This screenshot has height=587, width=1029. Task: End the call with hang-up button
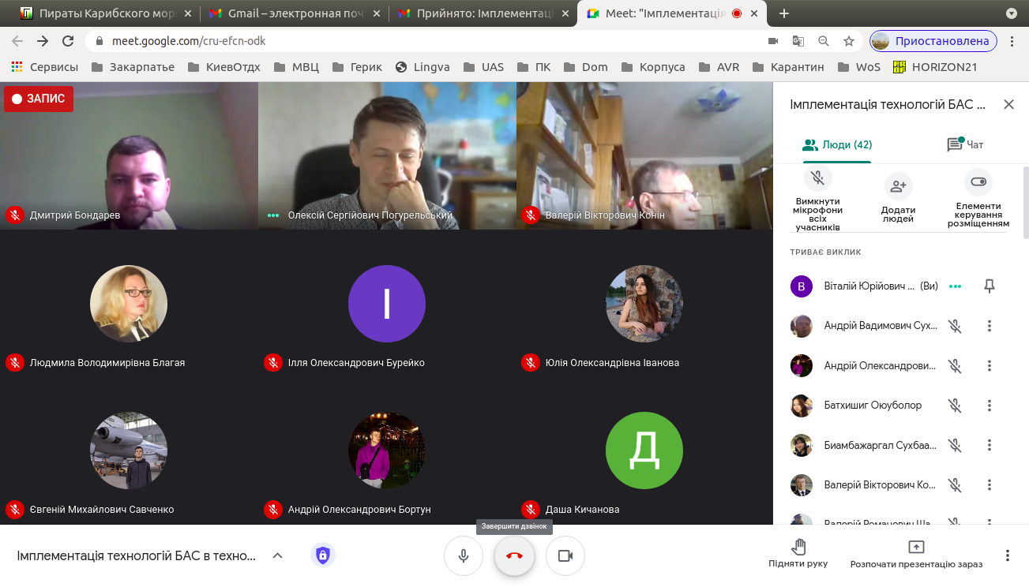pyautogui.click(x=515, y=556)
